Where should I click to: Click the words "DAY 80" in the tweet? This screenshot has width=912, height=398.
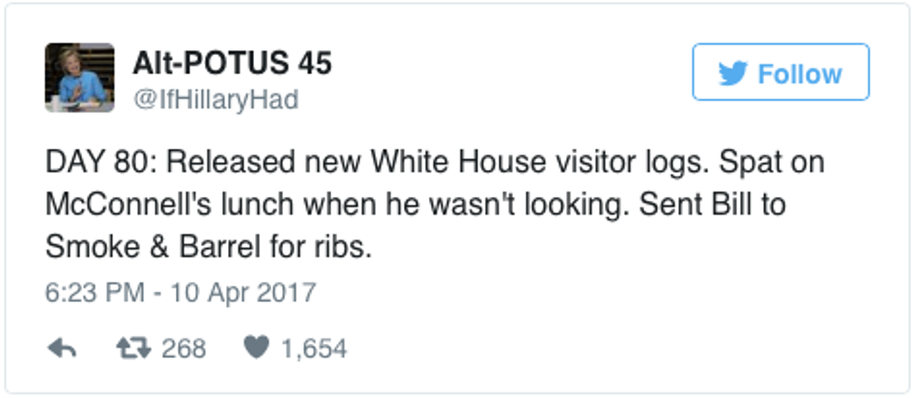(x=91, y=162)
